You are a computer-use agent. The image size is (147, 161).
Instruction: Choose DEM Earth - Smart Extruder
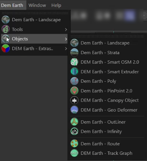point(107,72)
